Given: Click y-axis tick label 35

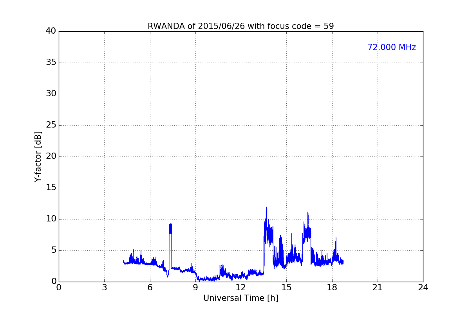Looking at the screenshot, I should (x=51, y=63).
